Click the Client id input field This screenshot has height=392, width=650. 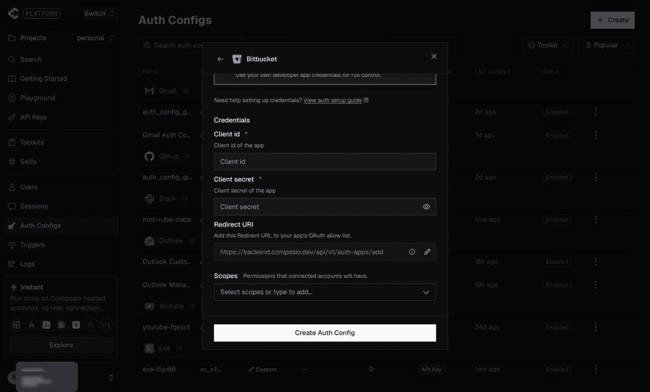pos(325,161)
